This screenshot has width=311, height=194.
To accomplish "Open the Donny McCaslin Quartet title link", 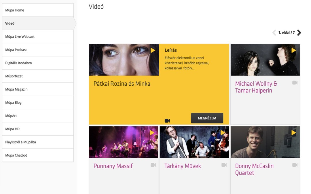I will (254, 169).
